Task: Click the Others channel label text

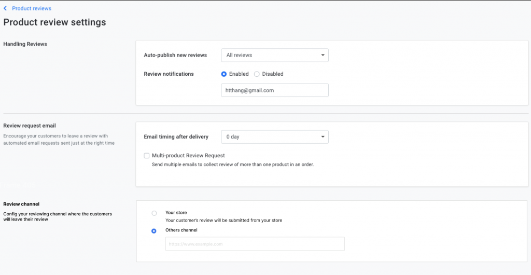Action: pos(181,230)
